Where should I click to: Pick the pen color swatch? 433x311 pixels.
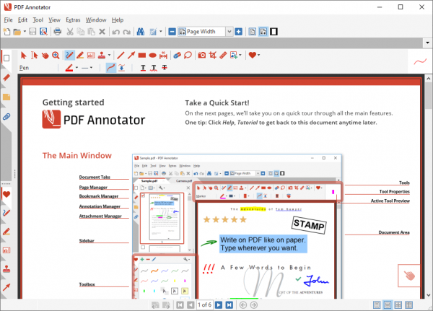(70, 68)
